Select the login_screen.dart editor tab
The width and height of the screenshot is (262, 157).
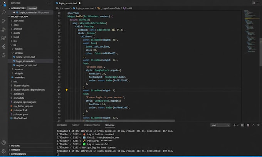68,3
